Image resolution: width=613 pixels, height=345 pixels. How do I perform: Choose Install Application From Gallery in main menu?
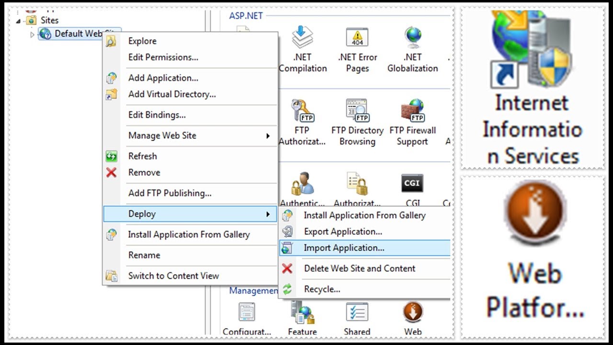(190, 235)
